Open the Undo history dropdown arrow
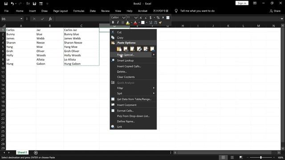Image resolution: width=285 pixels, height=160 pixels. click(x=16, y=4)
